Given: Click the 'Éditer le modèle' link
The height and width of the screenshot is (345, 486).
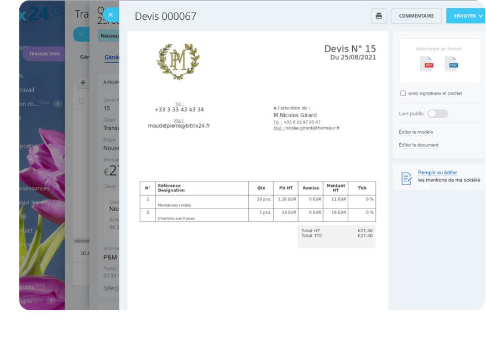Looking at the screenshot, I should pyautogui.click(x=416, y=132).
